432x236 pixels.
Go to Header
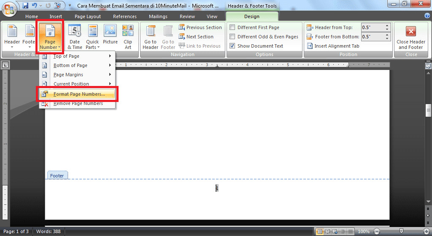pos(151,37)
